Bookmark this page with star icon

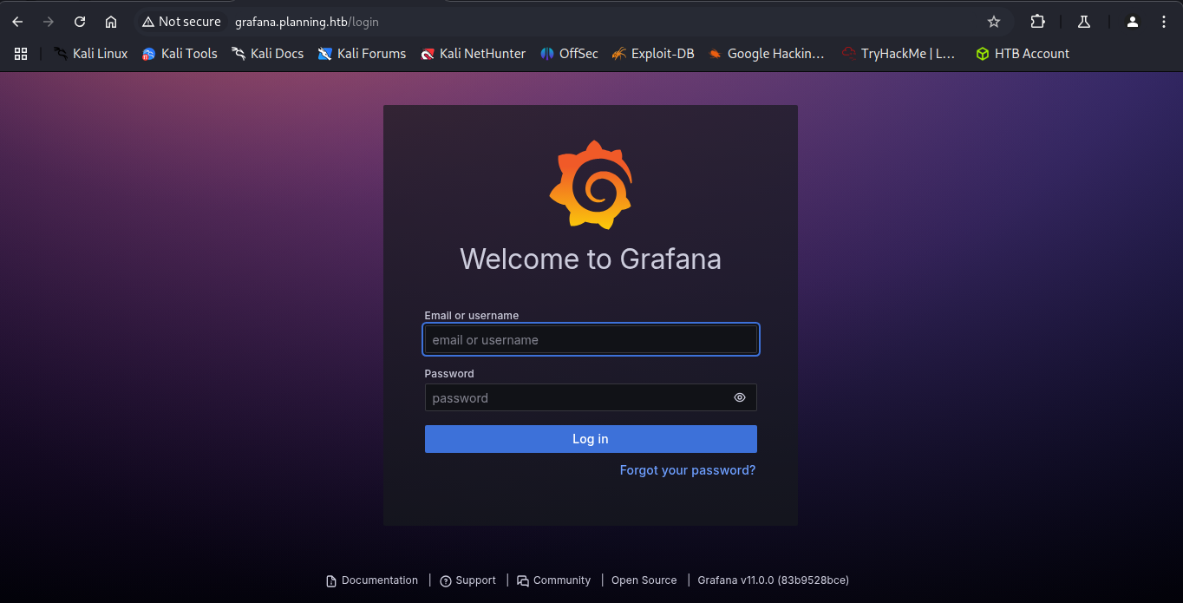coord(994,22)
